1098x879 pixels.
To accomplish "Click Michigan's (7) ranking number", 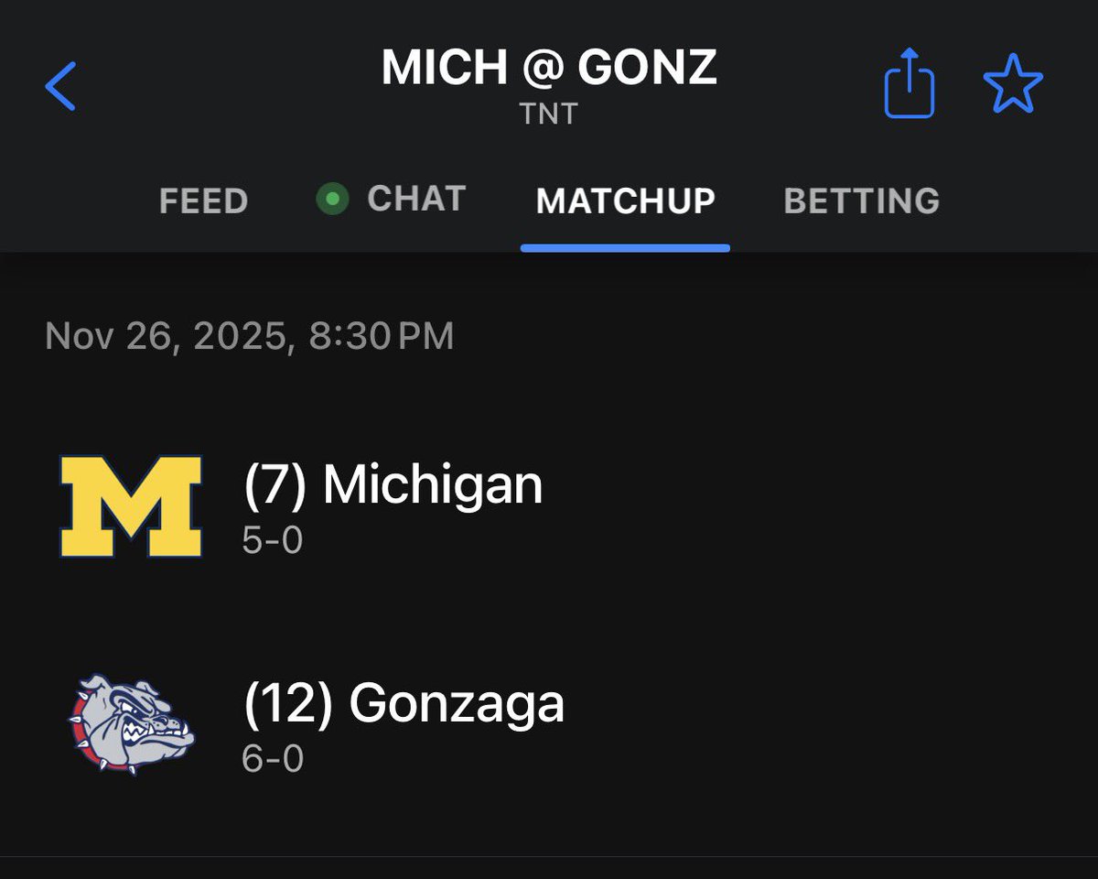I will (274, 485).
